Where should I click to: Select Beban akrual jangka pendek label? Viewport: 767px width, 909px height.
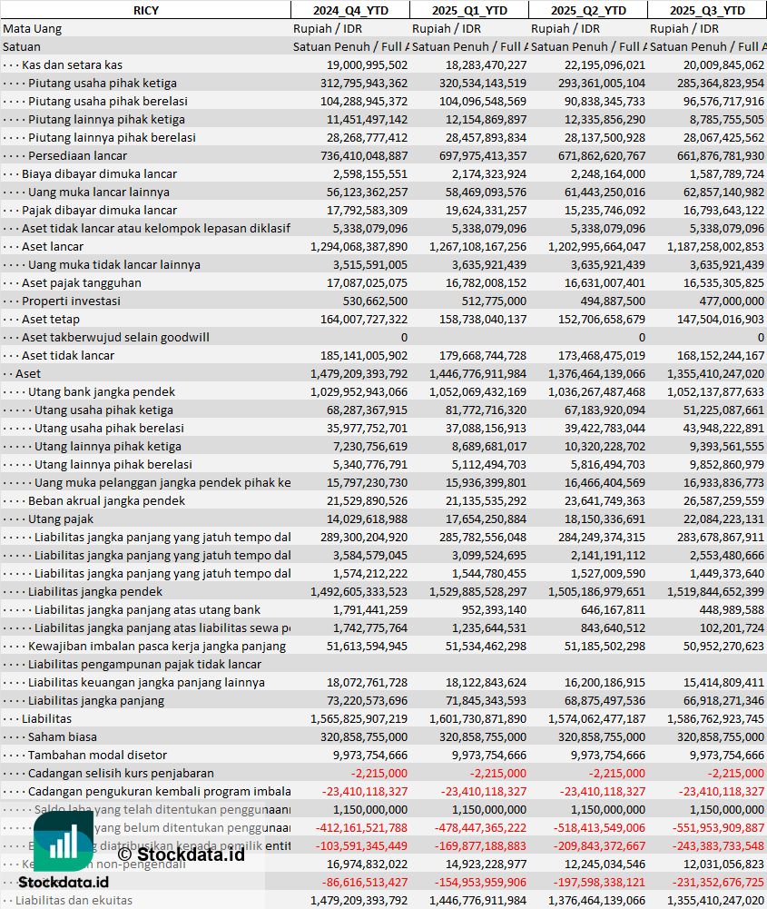tap(106, 501)
